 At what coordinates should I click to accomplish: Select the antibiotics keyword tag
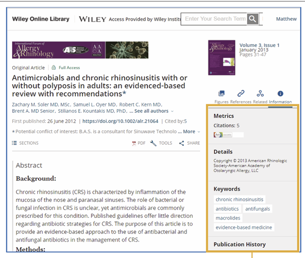pos(227,209)
